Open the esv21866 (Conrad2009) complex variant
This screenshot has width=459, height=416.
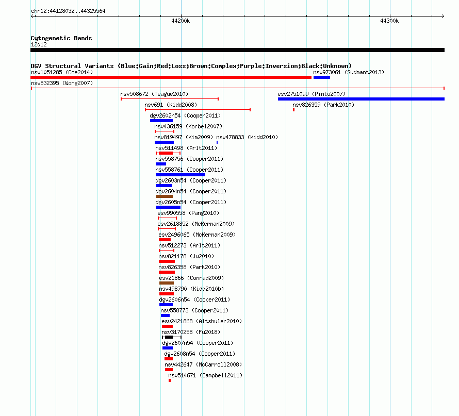click(167, 283)
